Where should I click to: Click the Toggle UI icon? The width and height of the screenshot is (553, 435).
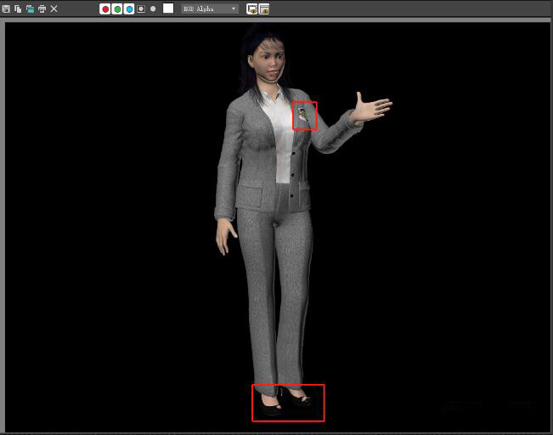pos(264,8)
